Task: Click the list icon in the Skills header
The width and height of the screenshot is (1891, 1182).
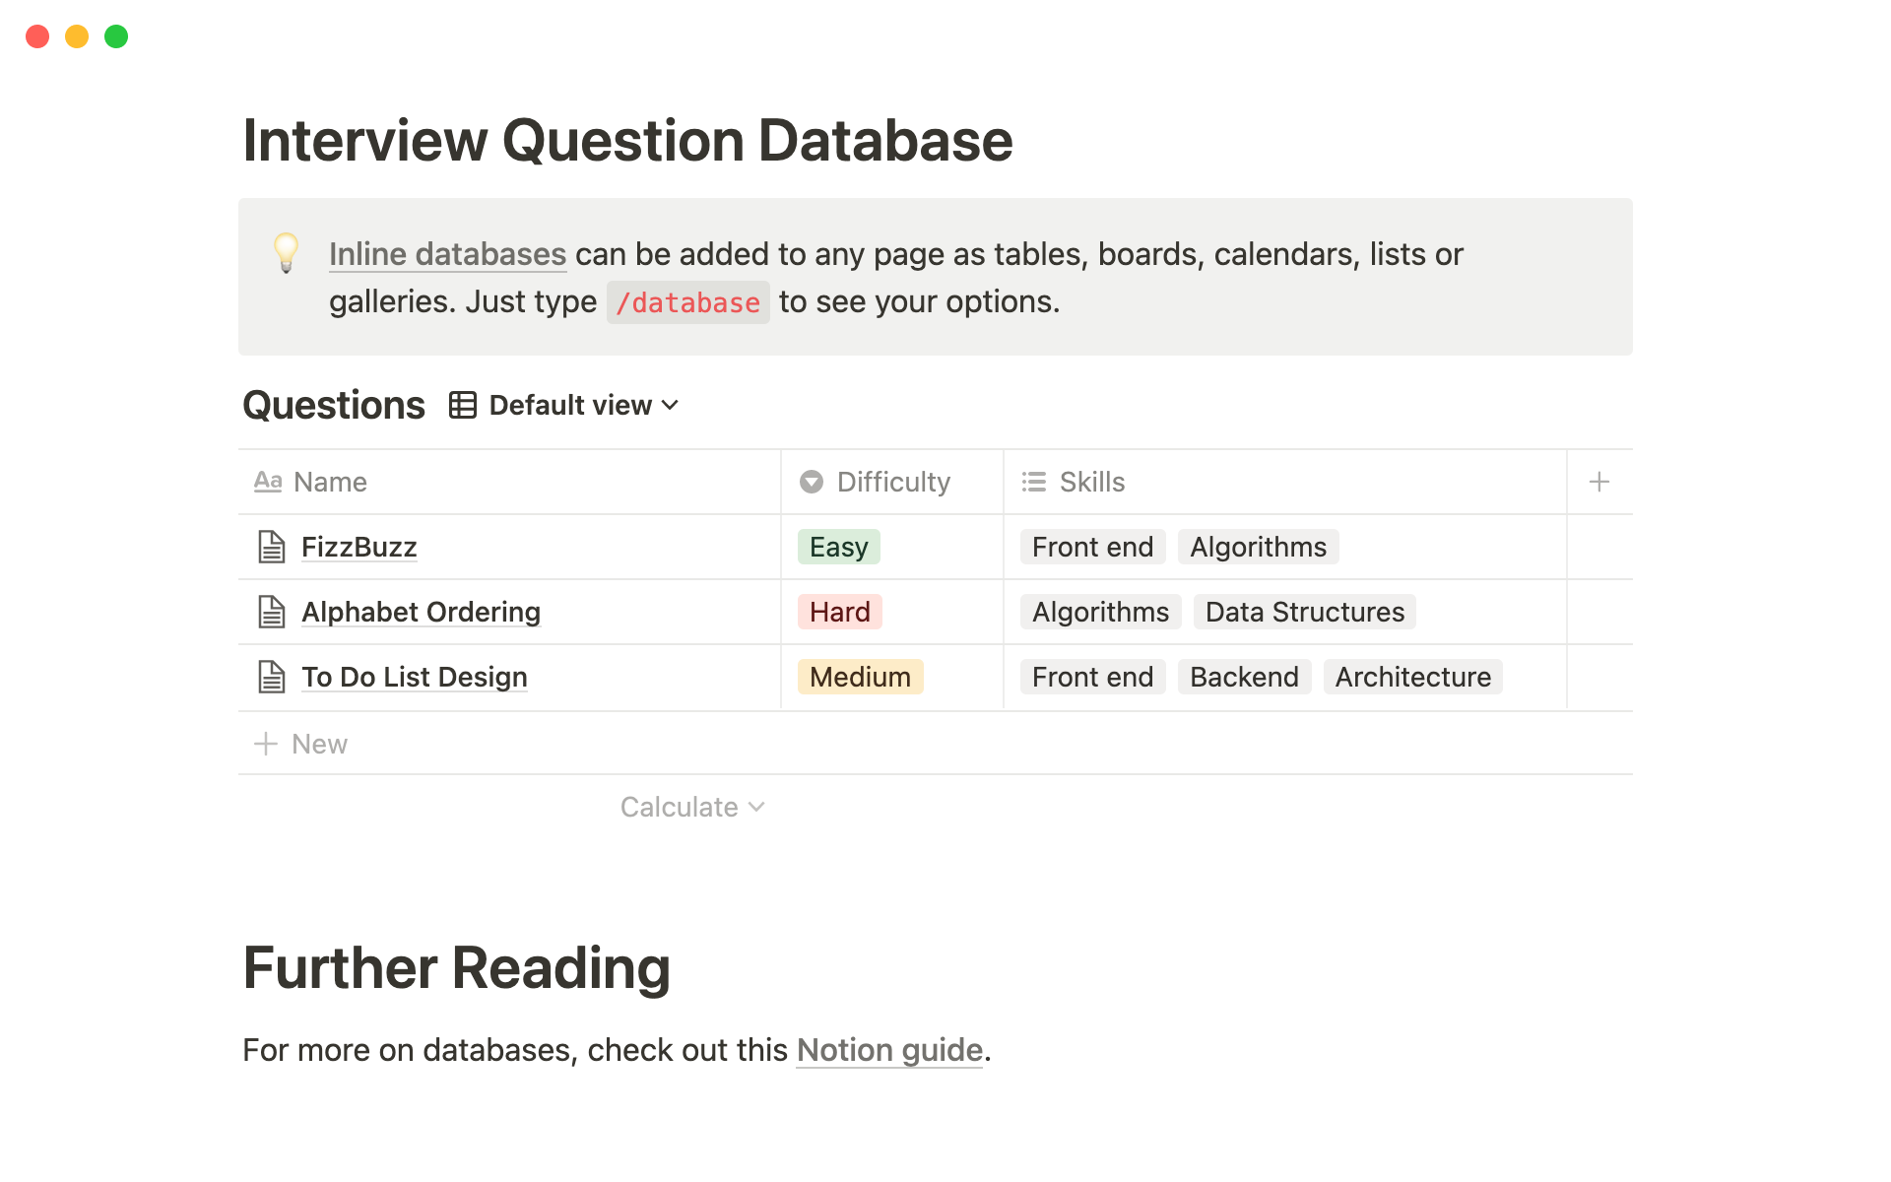Action: pyautogui.click(x=1034, y=482)
